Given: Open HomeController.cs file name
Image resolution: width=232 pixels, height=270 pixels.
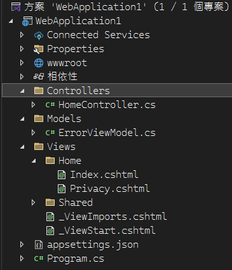Looking at the screenshot, I should coord(107,105).
